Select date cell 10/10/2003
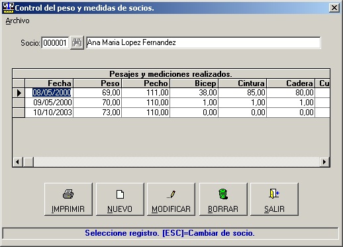The width and height of the screenshot is (343, 247). [49, 113]
